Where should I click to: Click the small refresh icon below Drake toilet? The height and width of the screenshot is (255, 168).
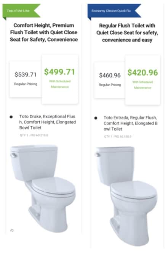(x=12, y=230)
